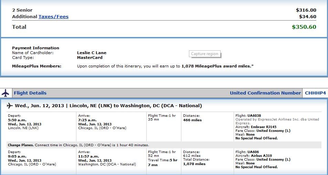The height and width of the screenshot is (175, 328).
Task: Click the small plane icon beside Wed., Jun. 12
Action: [x=10, y=105]
